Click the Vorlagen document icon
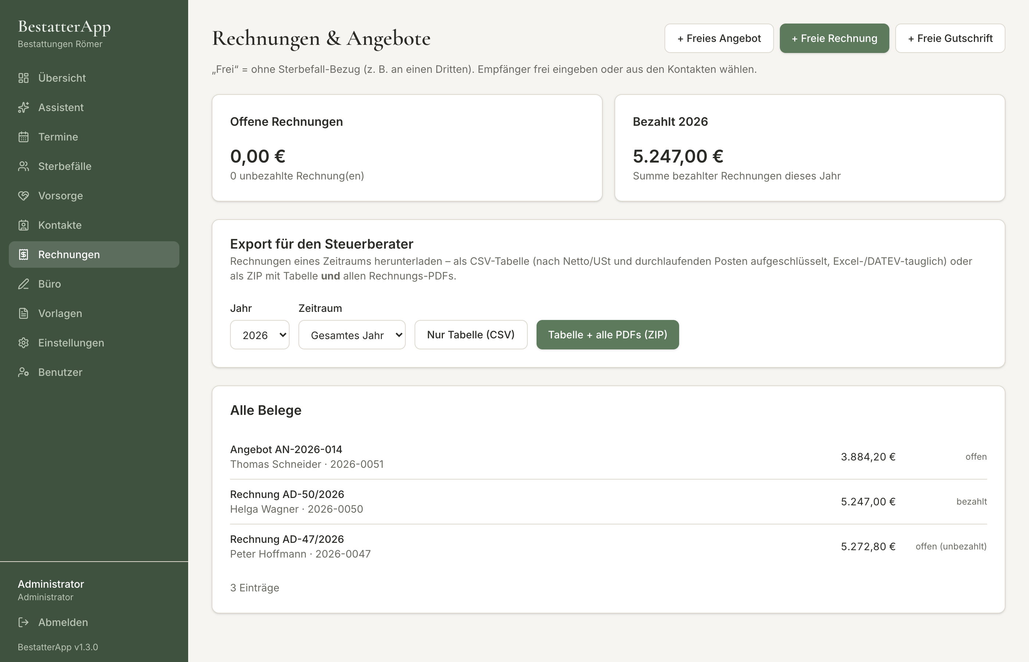Screen dimensions: 1029x662 coord(24,313)
